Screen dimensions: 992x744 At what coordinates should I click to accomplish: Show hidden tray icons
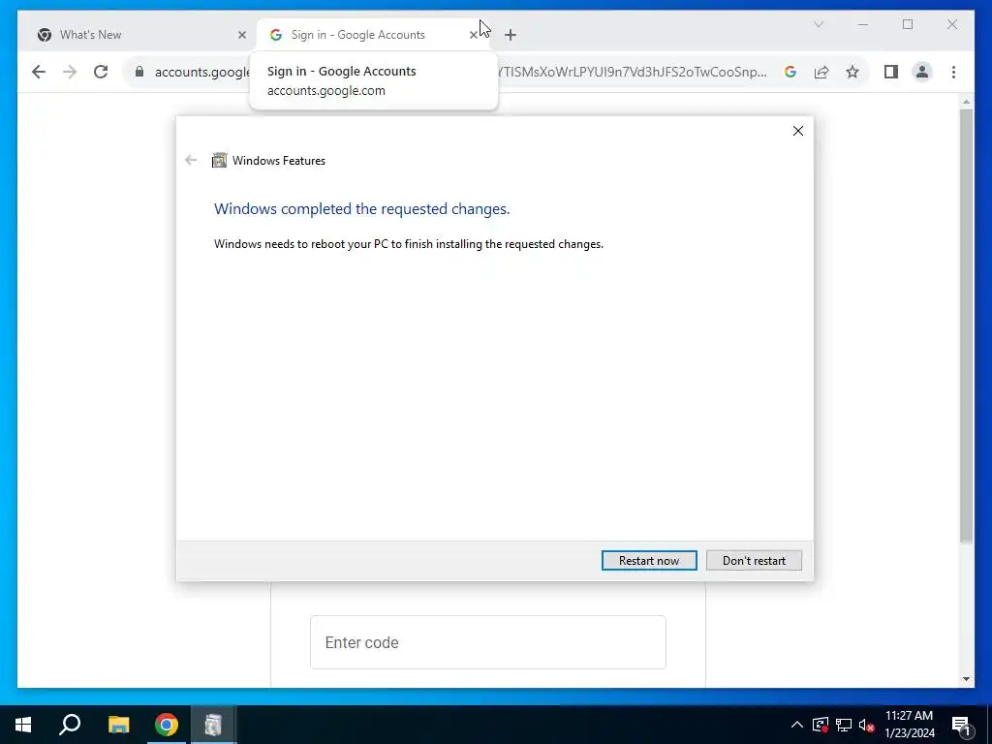tap(797, 725)
